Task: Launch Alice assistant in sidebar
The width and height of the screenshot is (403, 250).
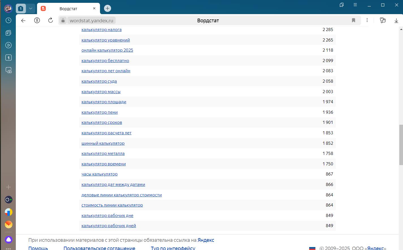Action: point(8,240)
